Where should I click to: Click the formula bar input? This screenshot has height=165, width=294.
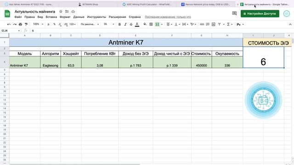pyautogui.click(x=161, y=31)
